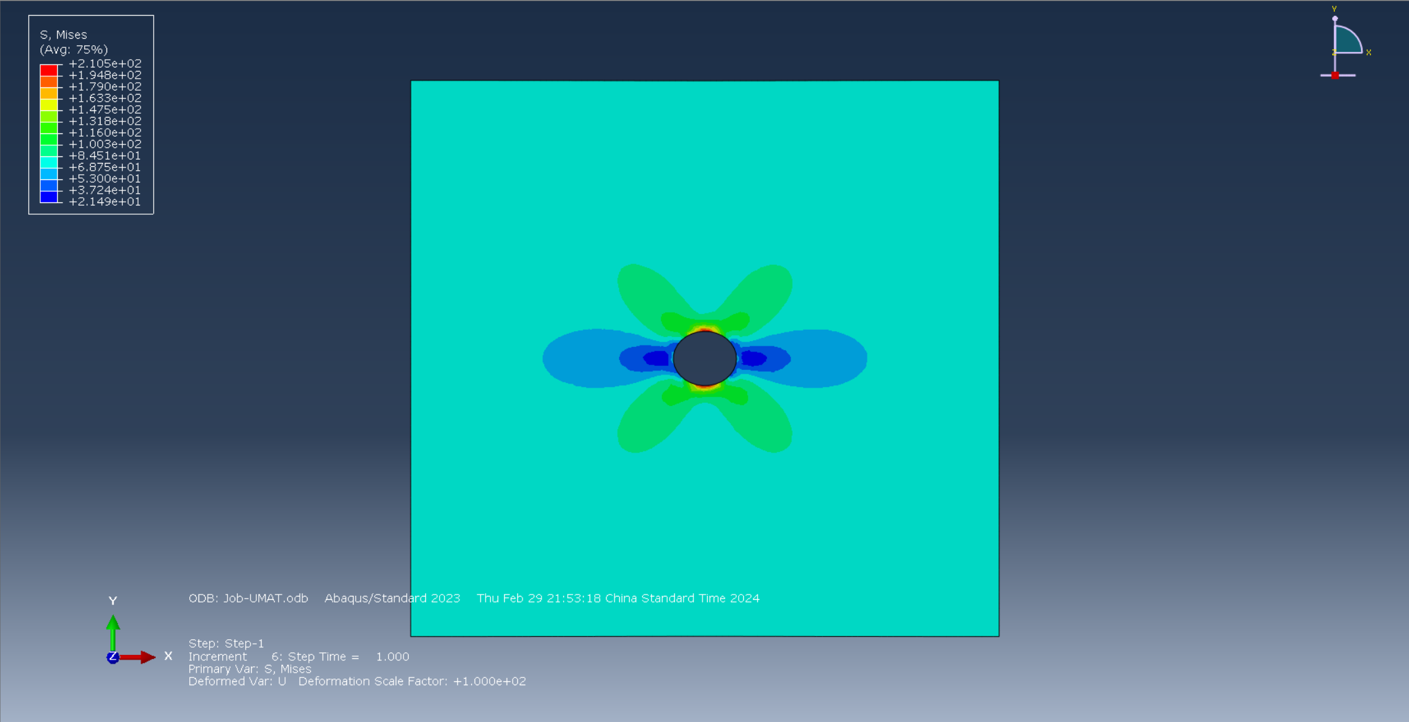Click the circular hole in the plate center

pyautogui.click(x=704, y=358)
